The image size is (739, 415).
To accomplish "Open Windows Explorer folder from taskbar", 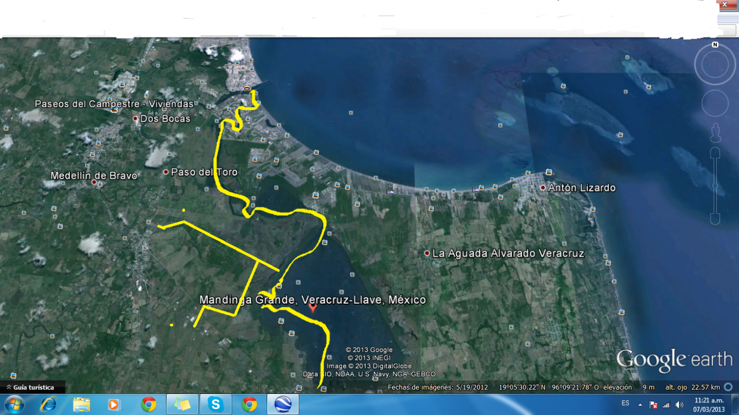I will [81, 404].
